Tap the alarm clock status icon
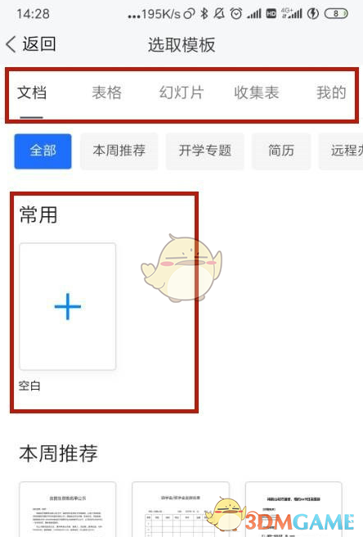363x537 pixels. [x=236, y=14]
